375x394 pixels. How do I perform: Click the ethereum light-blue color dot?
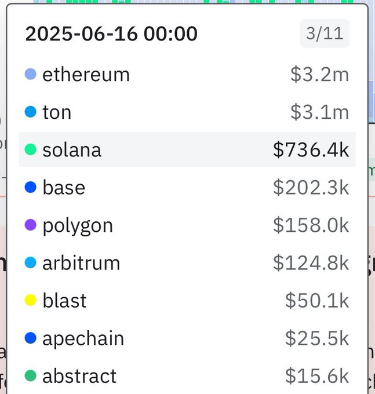click(31, 74)
